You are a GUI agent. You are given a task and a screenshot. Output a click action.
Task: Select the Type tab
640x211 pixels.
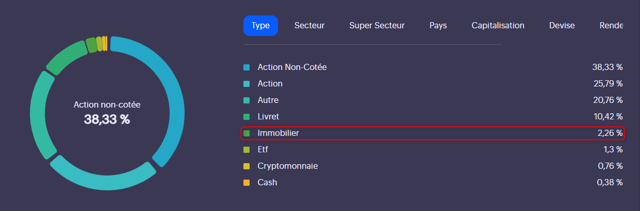pyautogui.click(x=260, y=26)
